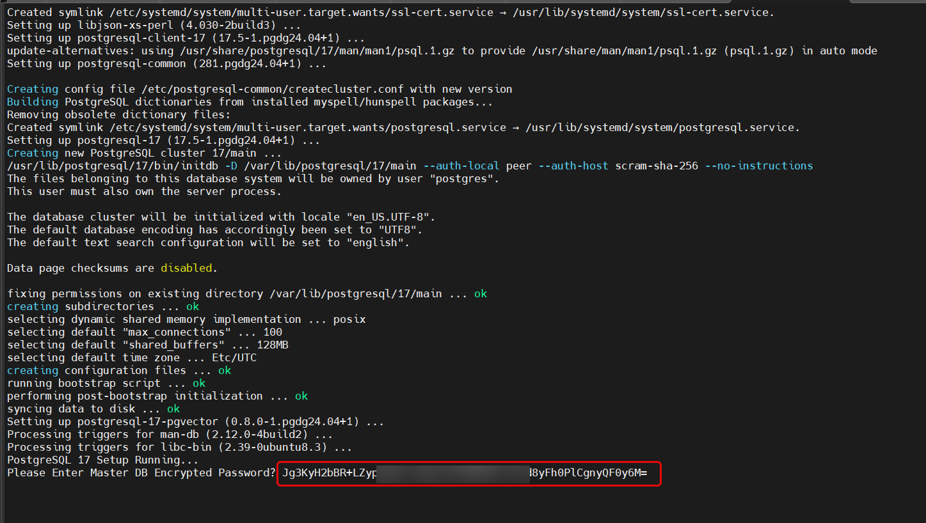Click 'ok' after 'syncing data to disk'
This screenshot has height=523, width=926.
173,409
